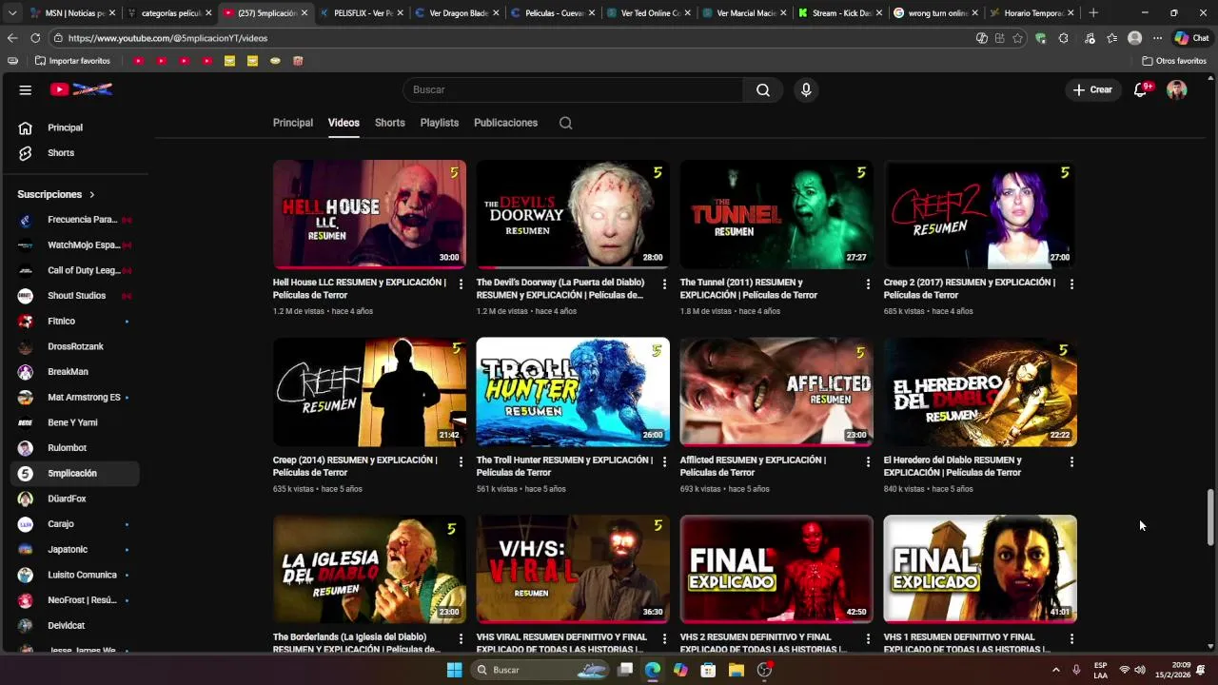This screenshot has width=1218, height=685.
Task: Click the page vertical scrollbar thumb
Action: tap(1210, 518)
